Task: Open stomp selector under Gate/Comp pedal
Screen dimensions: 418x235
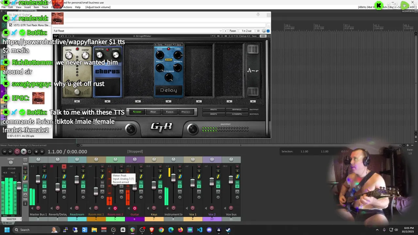Action: pyautogui.click(x=77, y=101)
